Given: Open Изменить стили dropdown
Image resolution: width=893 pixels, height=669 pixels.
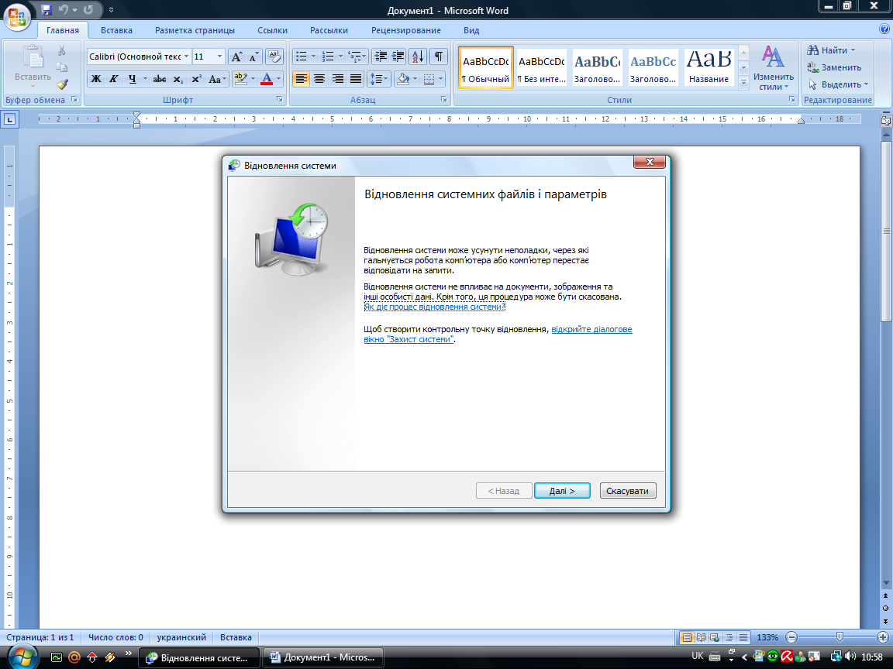Looking at the screenshot, I should [773, 68].
